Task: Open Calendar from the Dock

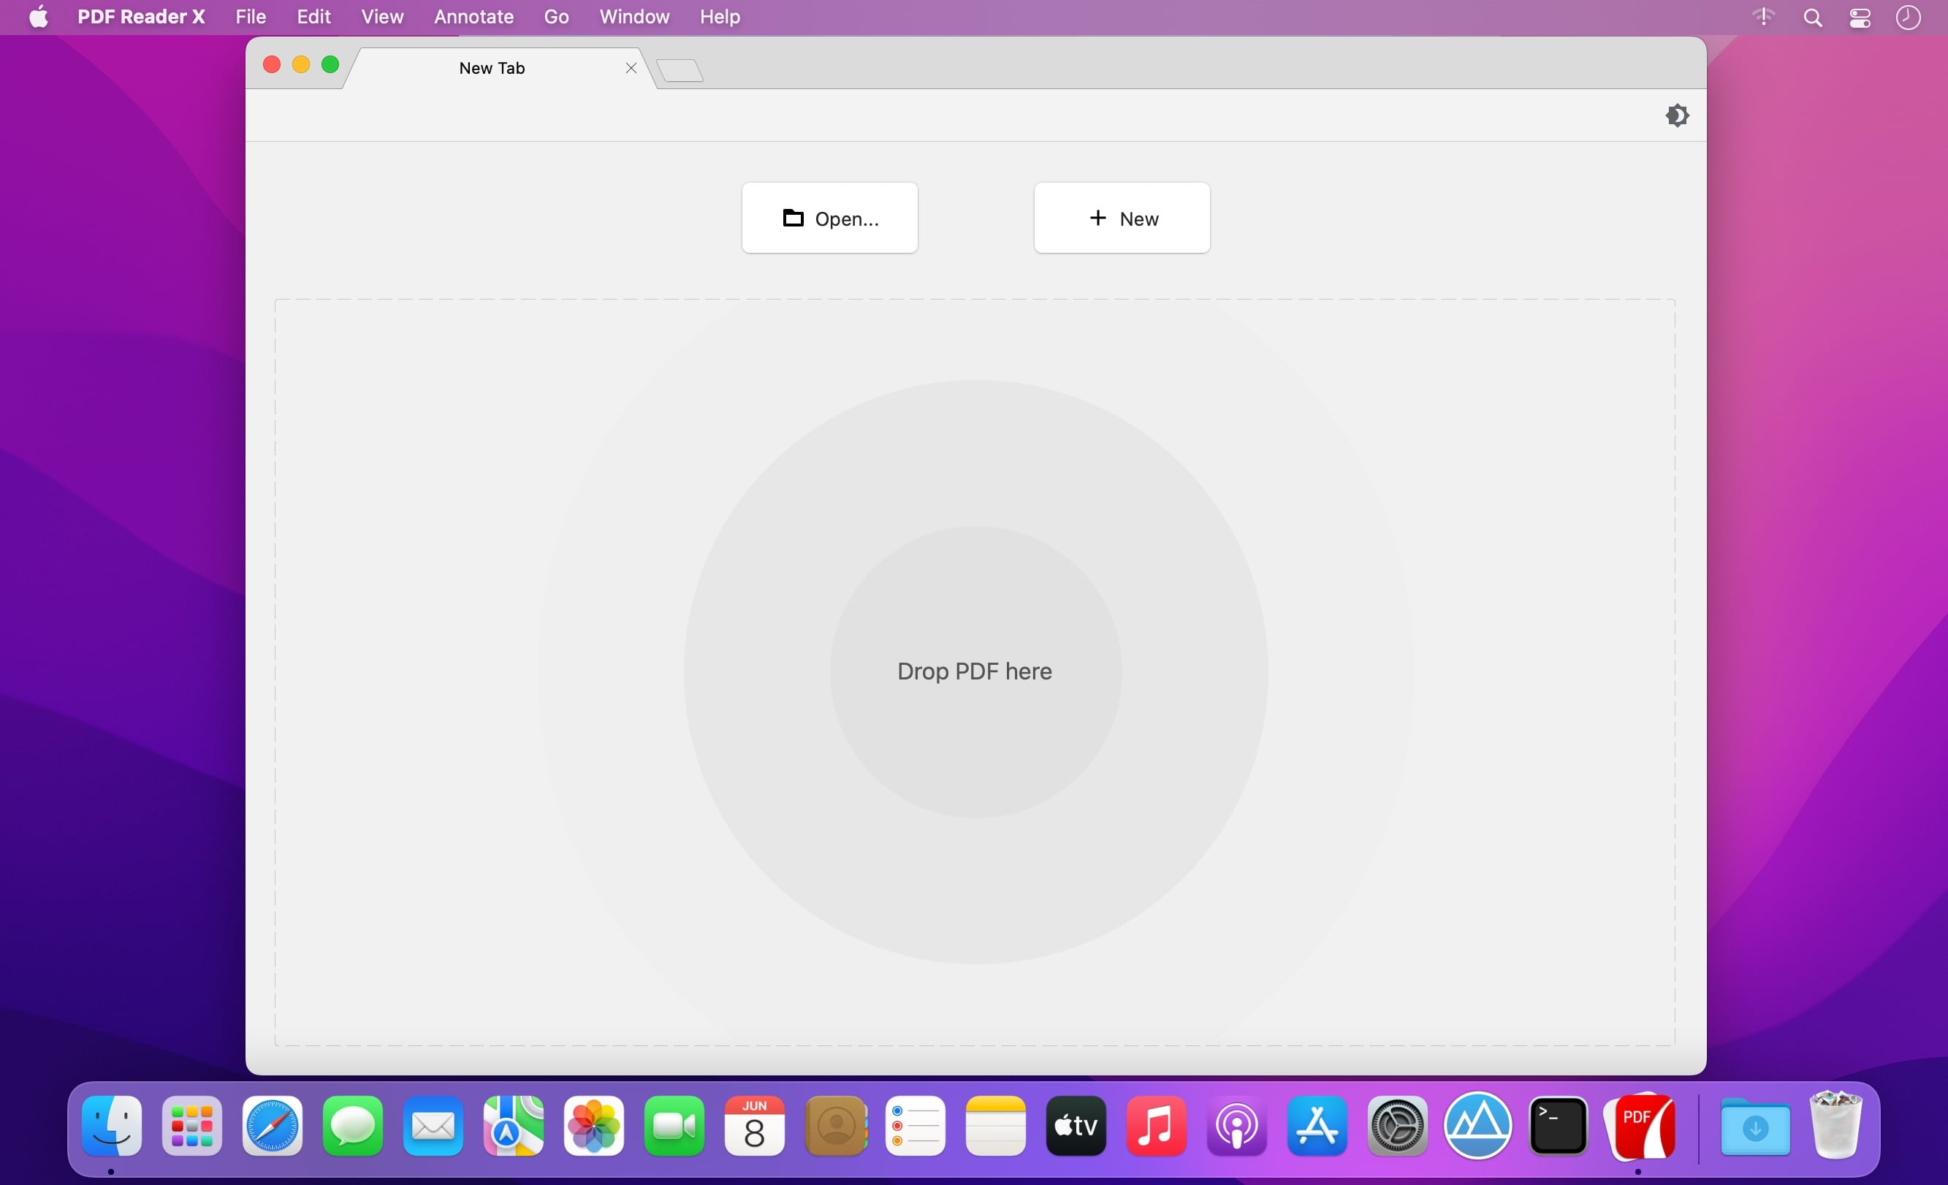Action: click(754, 1126)
